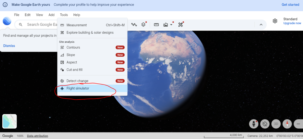Open the Help menu
This screenshot has width=303, height=139.
(77, 15)
